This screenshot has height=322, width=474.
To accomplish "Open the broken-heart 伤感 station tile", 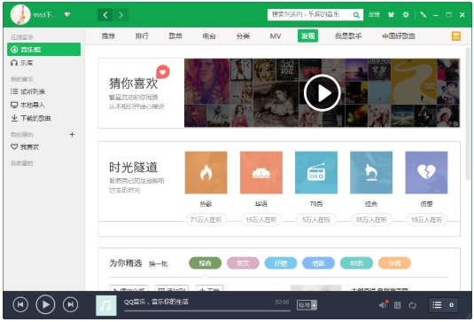I will (x=426, y=172).
